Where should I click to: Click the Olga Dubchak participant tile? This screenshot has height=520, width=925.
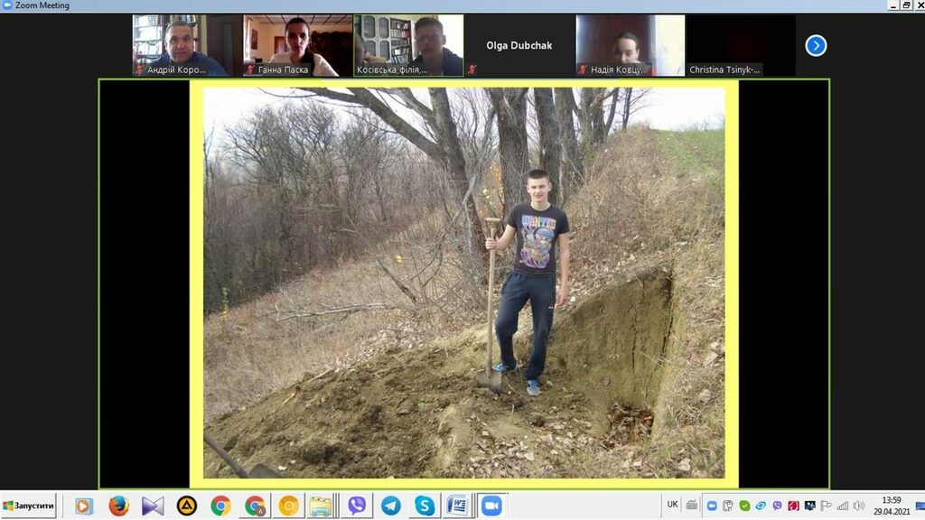(x=519, y=45)
